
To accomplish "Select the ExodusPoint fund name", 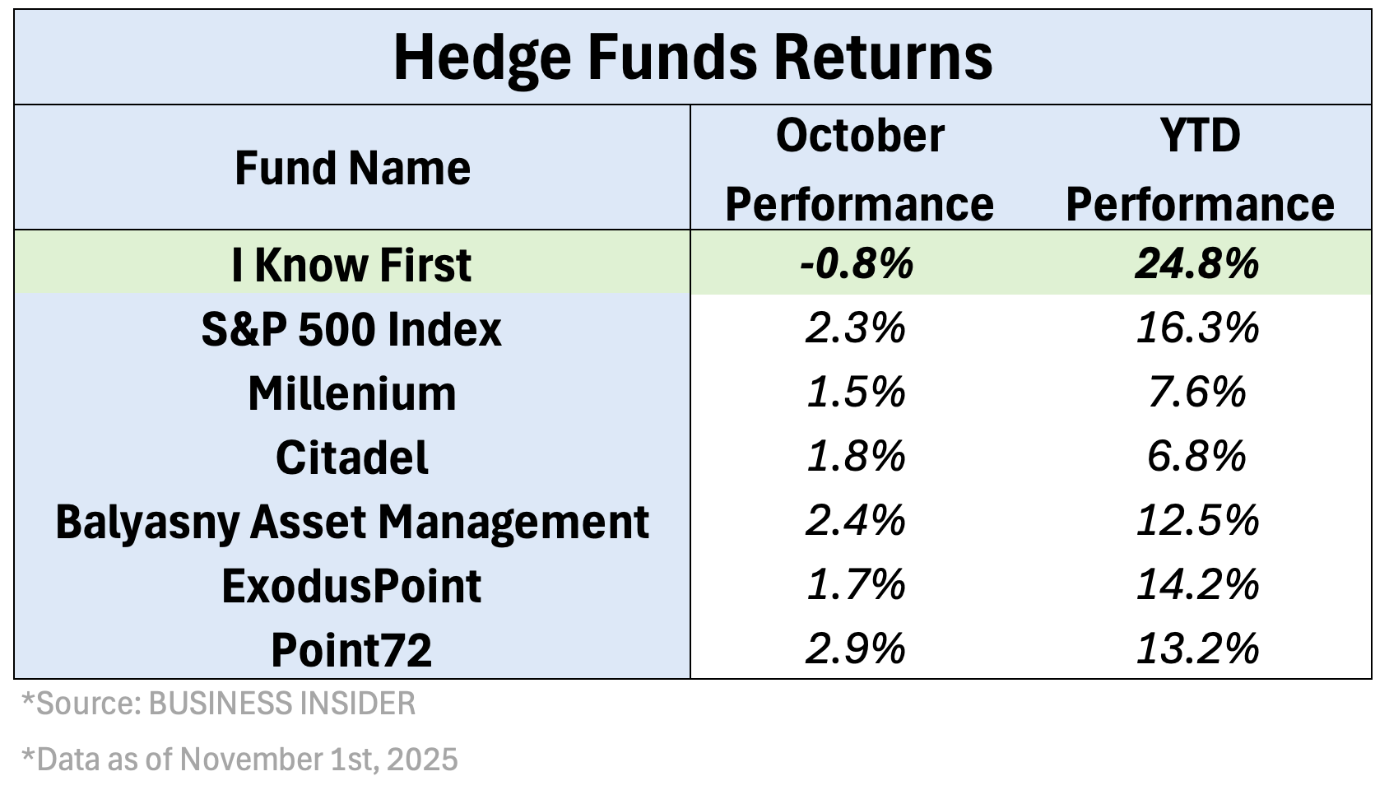I will click(x=352, y=586).
